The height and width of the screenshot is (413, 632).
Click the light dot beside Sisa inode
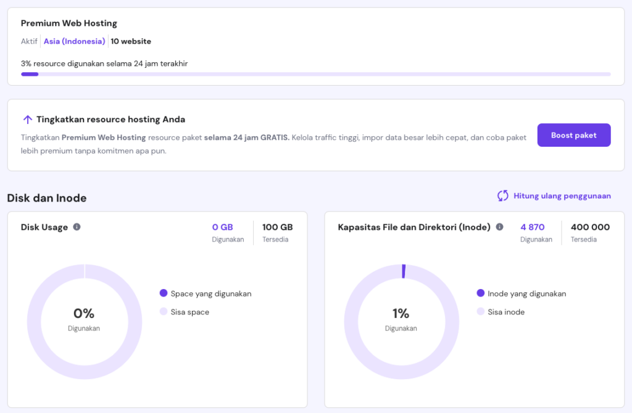481,312
